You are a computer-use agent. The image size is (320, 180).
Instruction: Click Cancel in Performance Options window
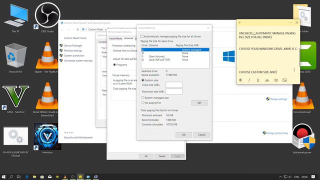(162, 156)
